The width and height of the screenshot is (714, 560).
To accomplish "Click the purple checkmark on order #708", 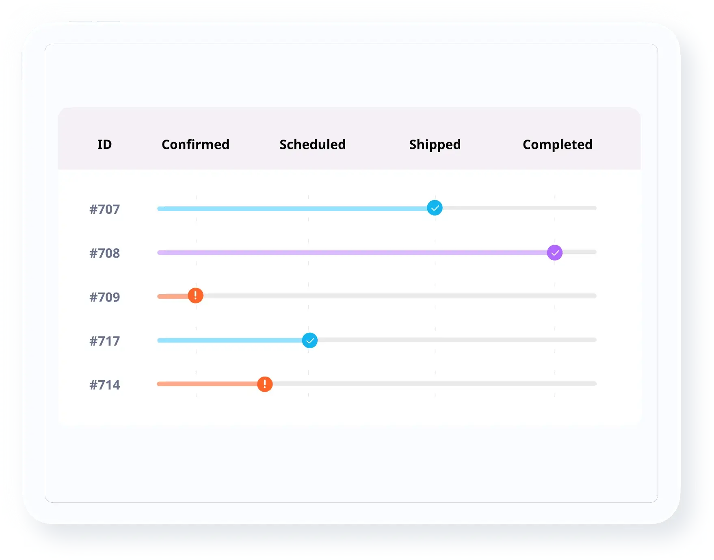I will pyautogui.click(x=554, y=252).
